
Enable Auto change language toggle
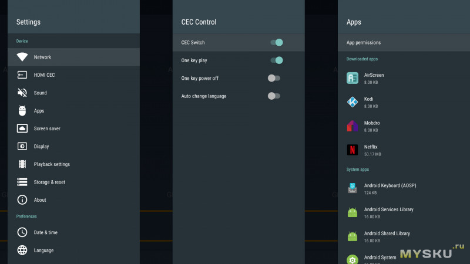(x=274, y=96)
